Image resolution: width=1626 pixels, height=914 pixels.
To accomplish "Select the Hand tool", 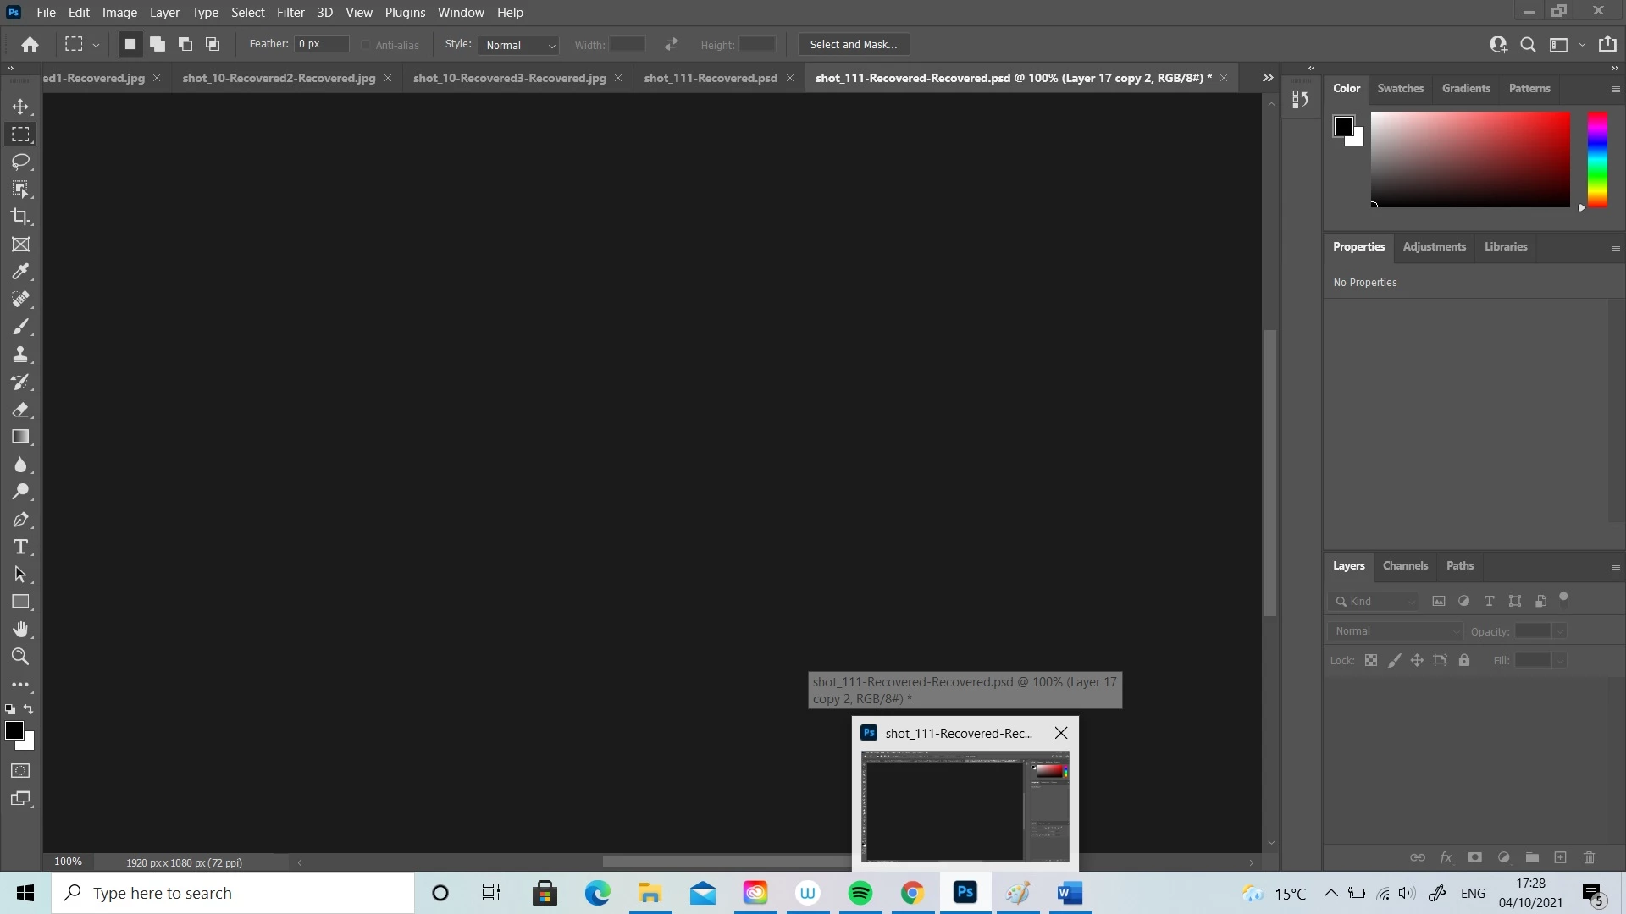I will click(x=20, y=629).
